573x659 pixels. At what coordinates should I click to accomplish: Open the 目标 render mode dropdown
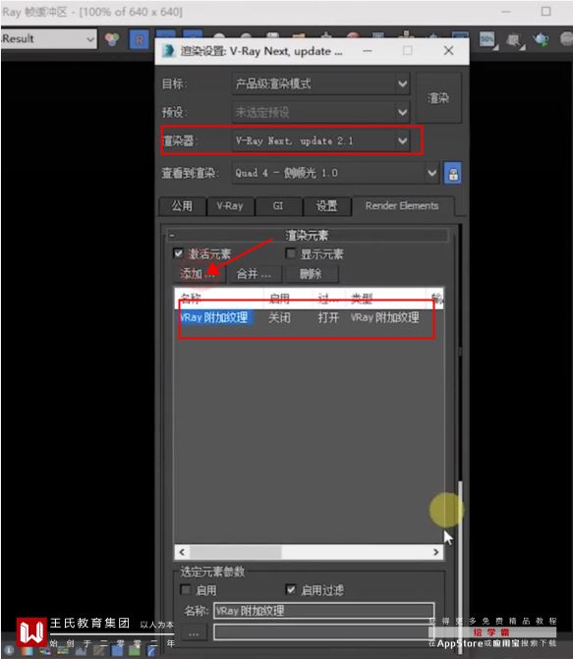[320, 84]
